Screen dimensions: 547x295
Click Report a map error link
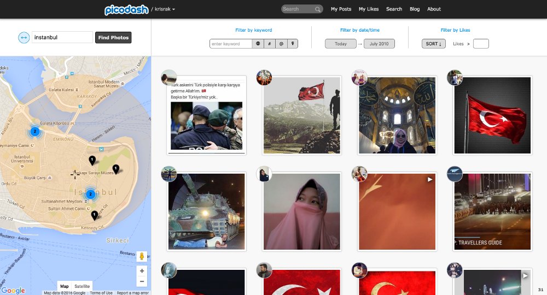[x=132, y=293]
